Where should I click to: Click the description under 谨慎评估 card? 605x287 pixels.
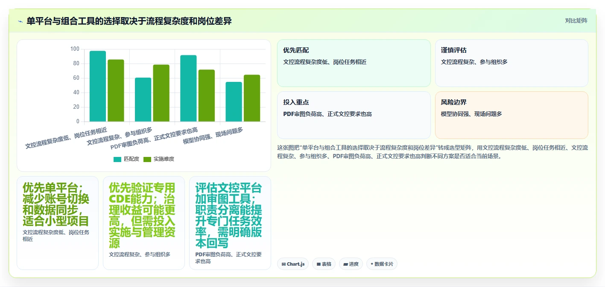474,62
